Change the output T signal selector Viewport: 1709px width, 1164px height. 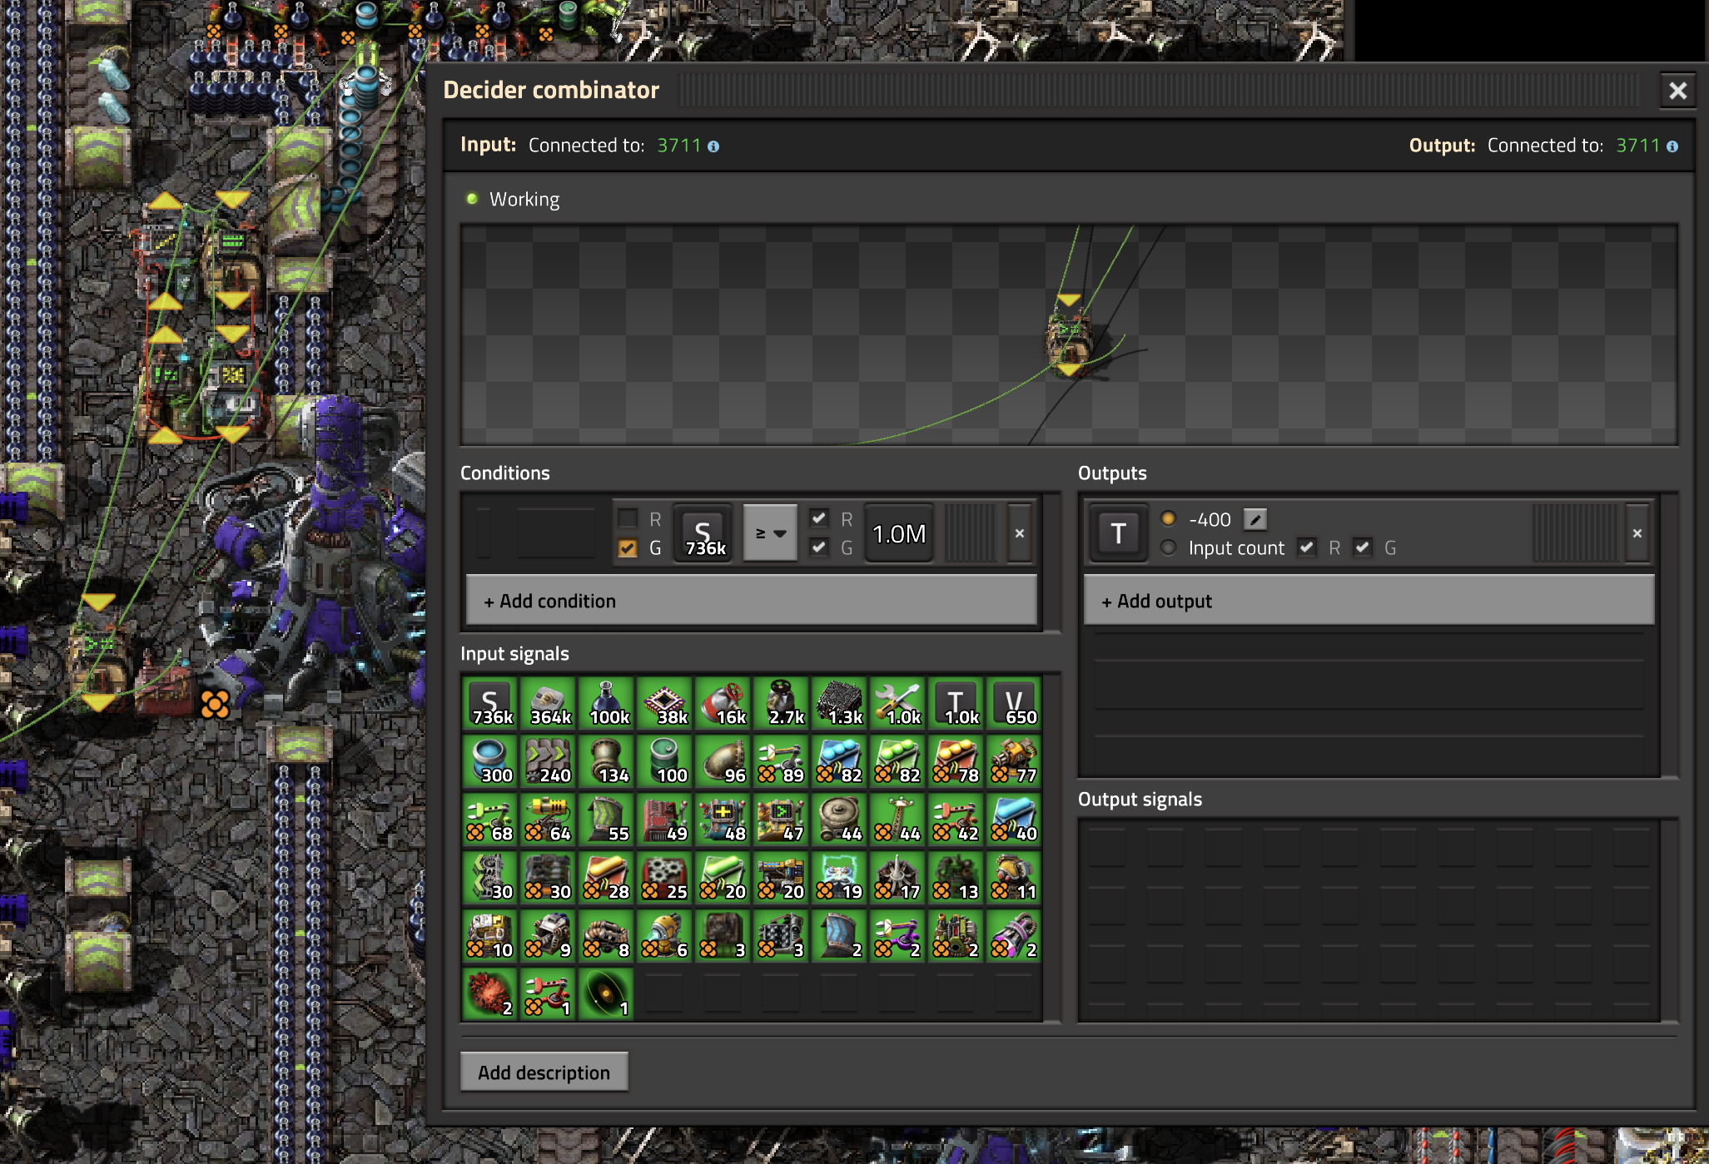[x=1119, y=533]
